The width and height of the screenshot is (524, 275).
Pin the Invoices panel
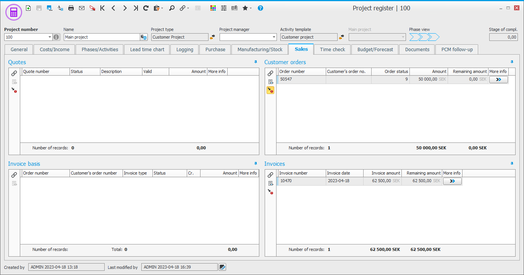pos(512,163)
